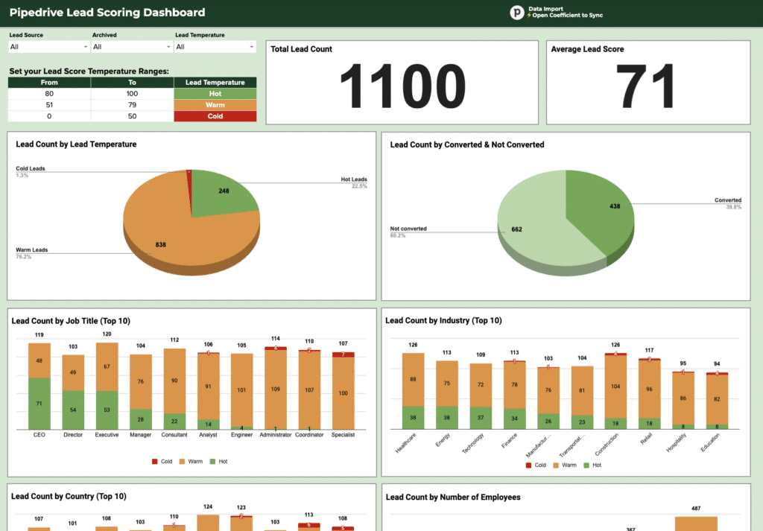Click the To value 100 cell
Viewport: 763px width, 531px height.
coord(132,94)
